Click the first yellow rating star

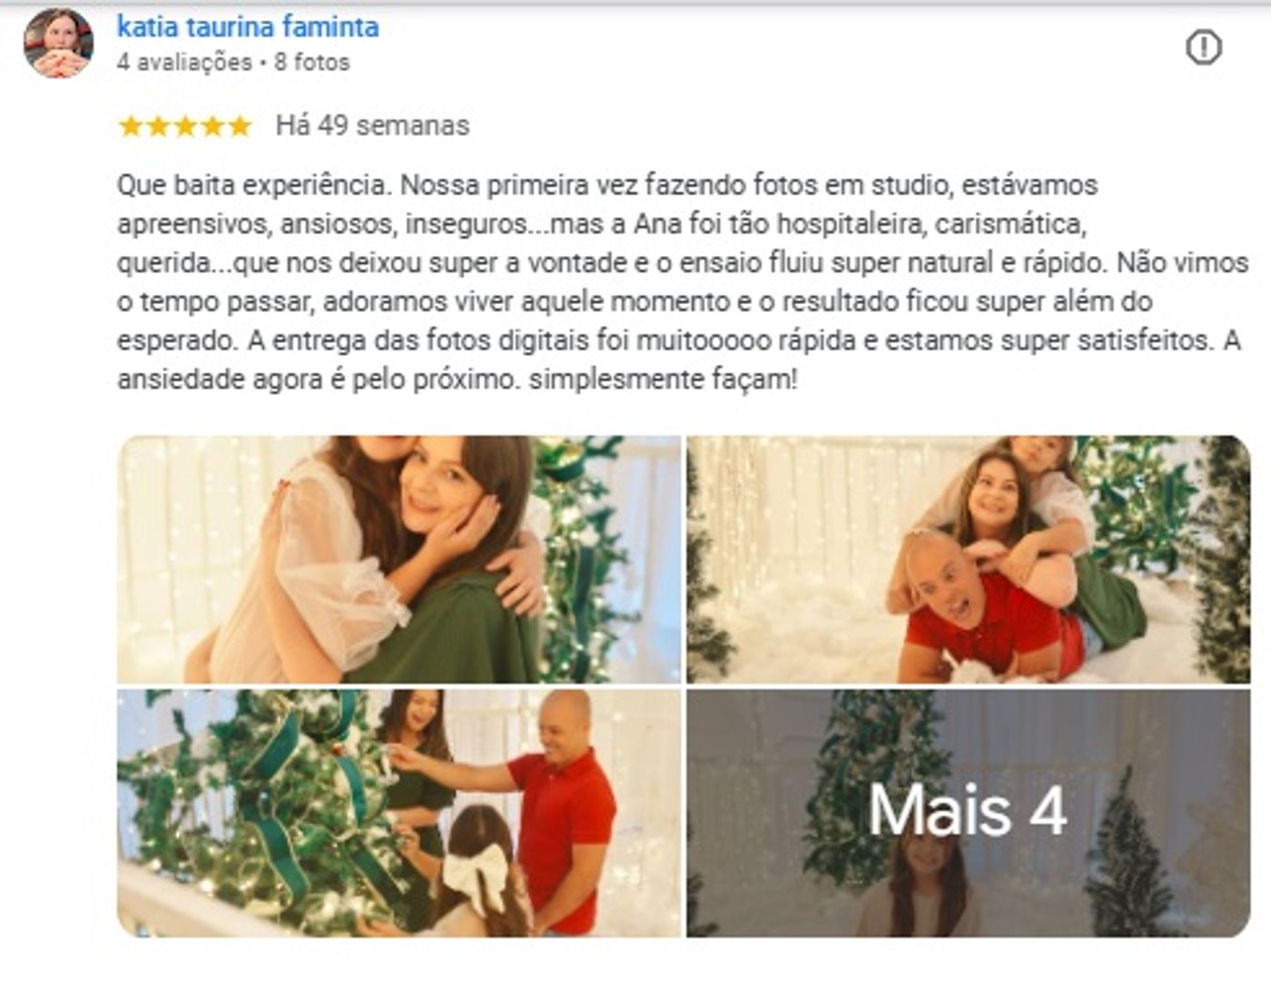[131, 125]
